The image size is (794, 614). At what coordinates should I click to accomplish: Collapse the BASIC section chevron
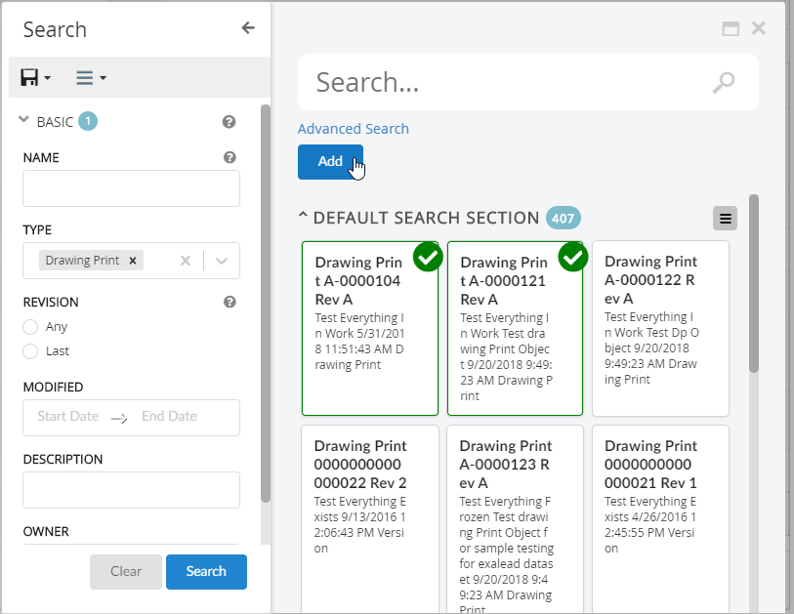(x=24, y=121)
